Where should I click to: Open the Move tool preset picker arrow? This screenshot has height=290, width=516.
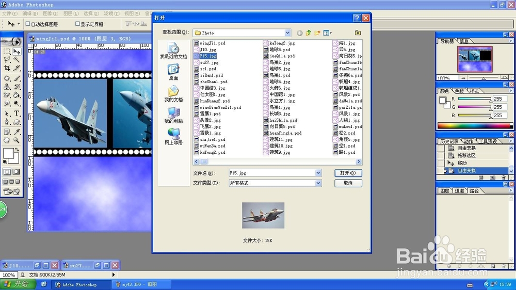[x=19, y=24]
